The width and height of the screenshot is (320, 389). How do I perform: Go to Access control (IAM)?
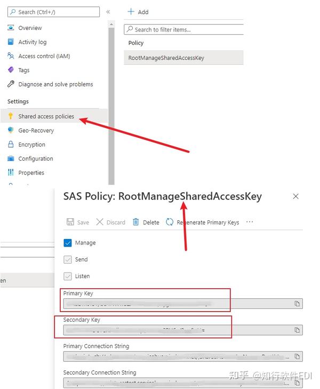[x=44, y=56]
